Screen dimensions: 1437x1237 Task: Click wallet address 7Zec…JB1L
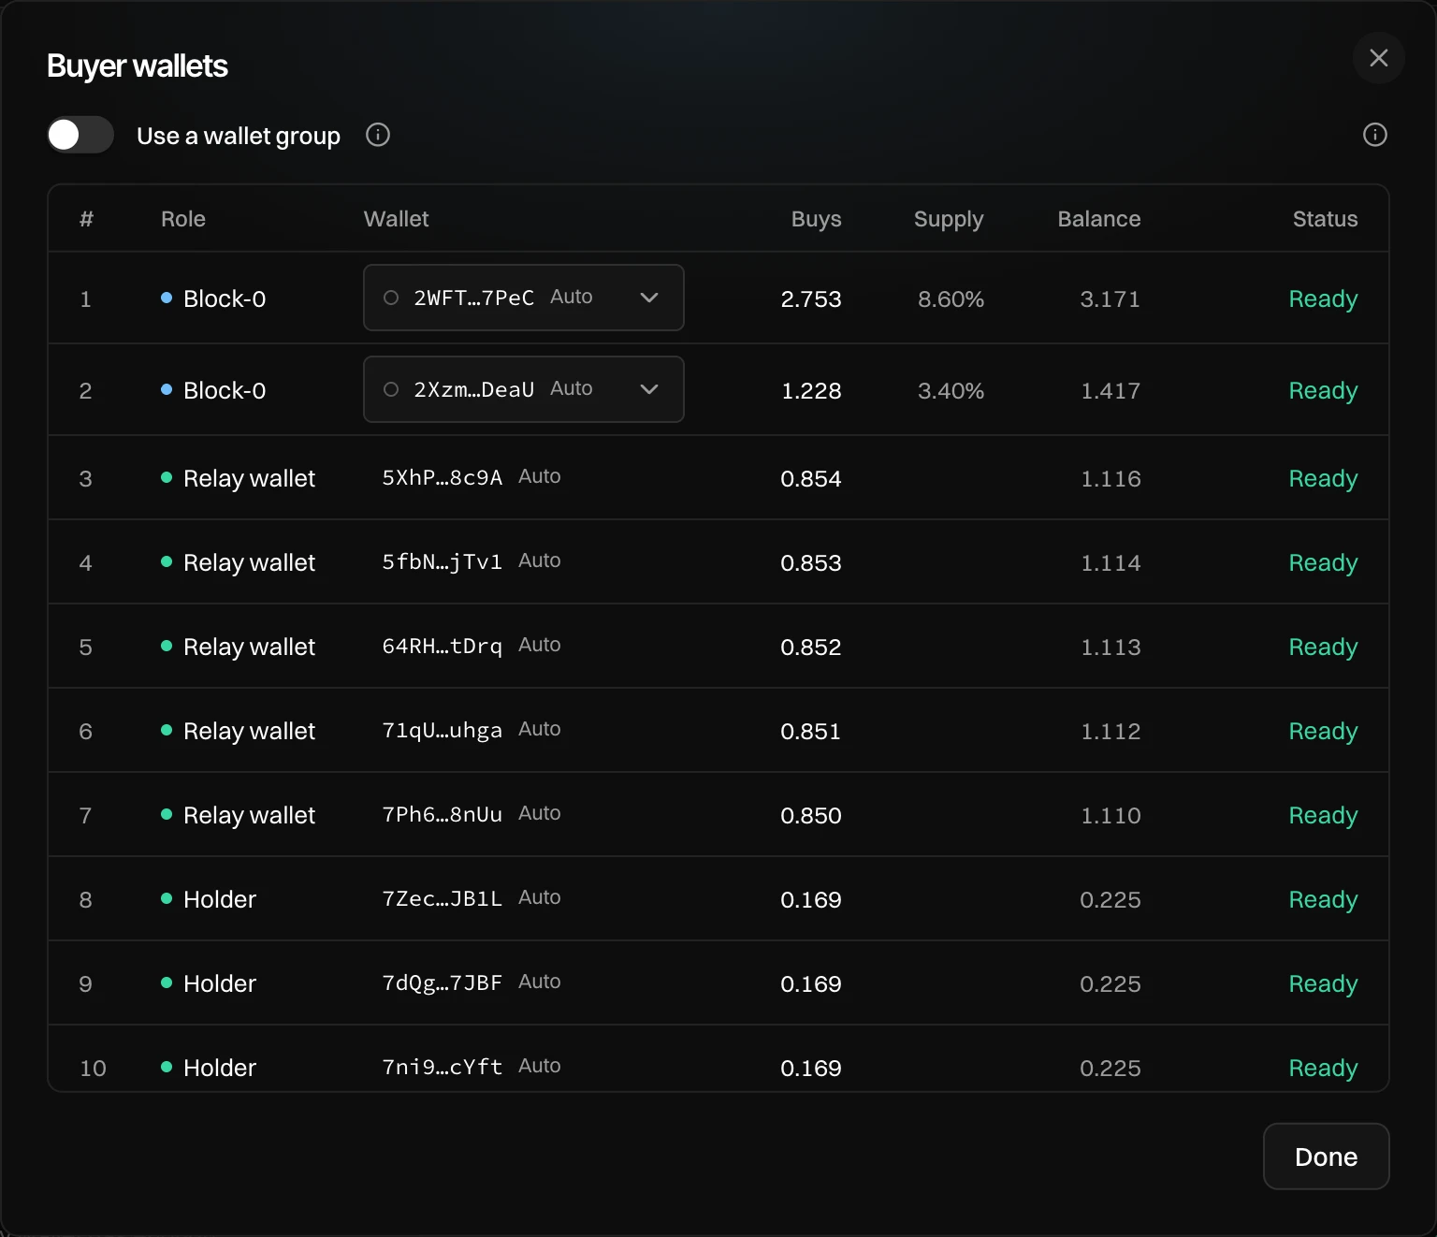(442, 898)
